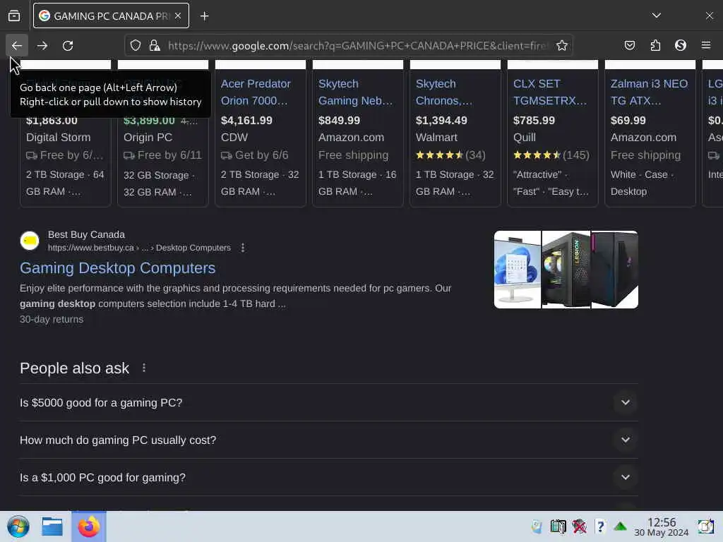Open the People also ask options menu
This screenshot has width=723, height=542.
pyautogui.click(x=144, y=368)
